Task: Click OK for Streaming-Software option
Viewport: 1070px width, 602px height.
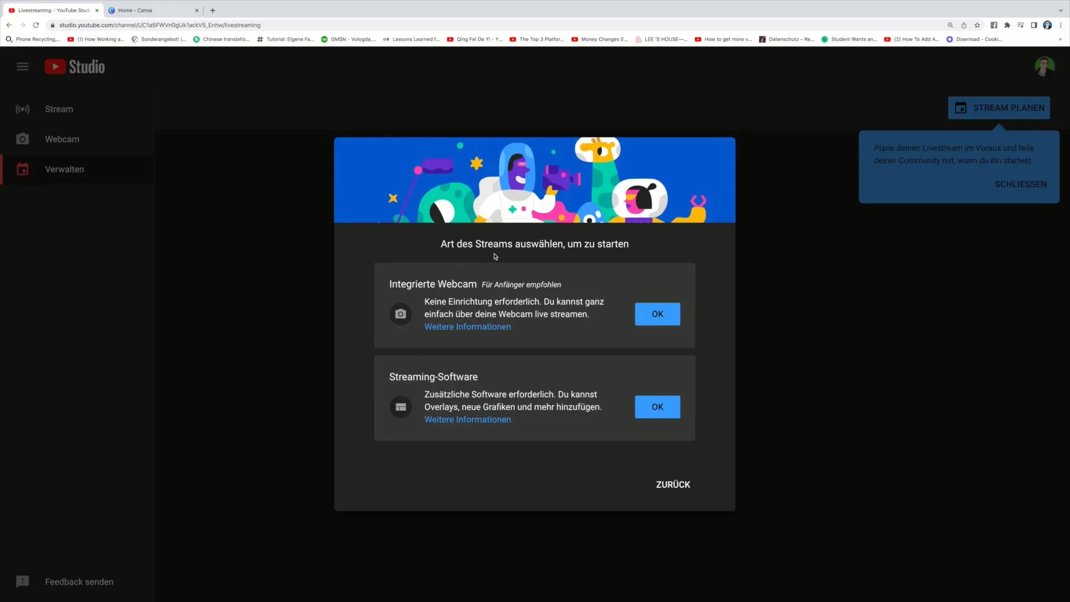Action: (658, 406)
